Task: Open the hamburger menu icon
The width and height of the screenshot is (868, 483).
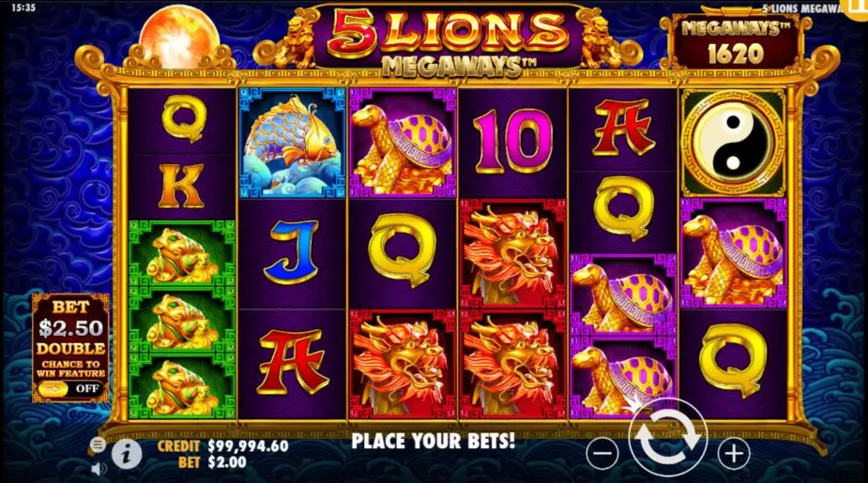Action: point(98,444)
